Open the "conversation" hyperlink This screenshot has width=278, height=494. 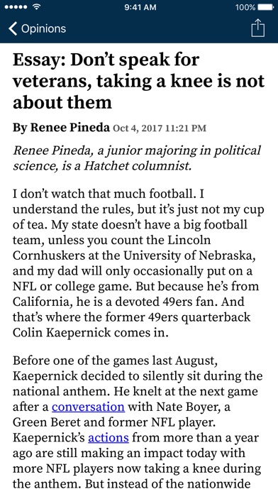(x=88, y=407)
